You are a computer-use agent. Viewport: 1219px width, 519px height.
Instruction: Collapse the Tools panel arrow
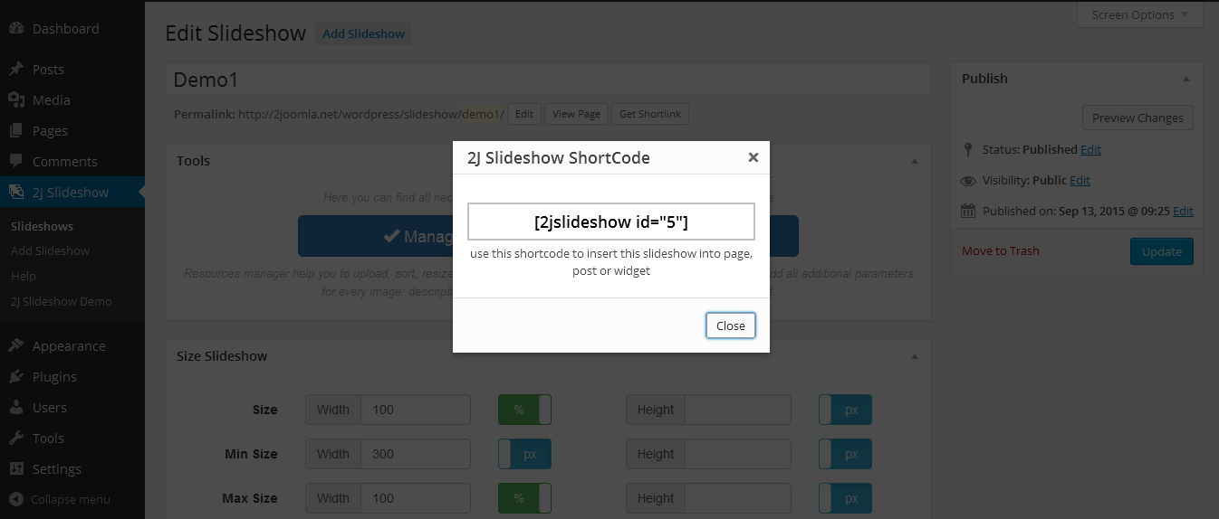[x=914, y=161]
